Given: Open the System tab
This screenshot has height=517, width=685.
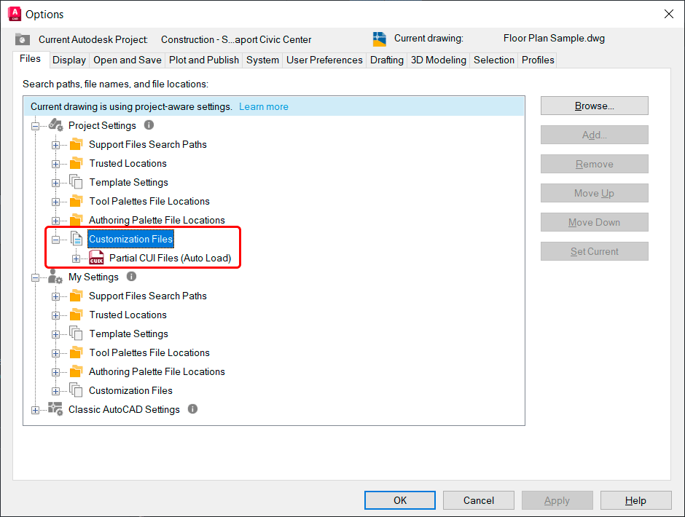Looking at the screenshot, I should coord(262,60).
